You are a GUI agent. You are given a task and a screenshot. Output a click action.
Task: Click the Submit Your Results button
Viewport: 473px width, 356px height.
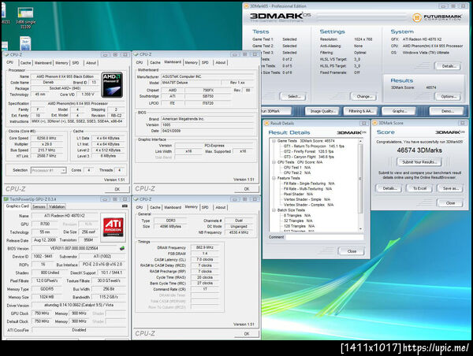pos(419,162)
